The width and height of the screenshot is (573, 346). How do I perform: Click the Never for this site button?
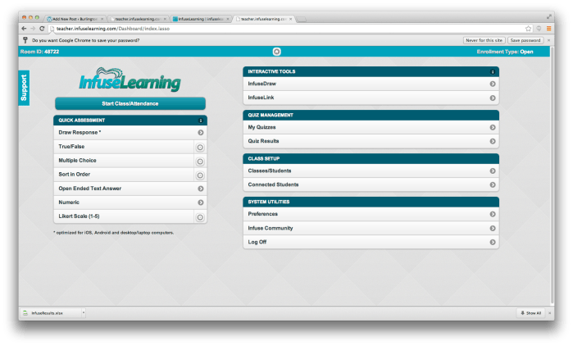(x=484, y=39)
